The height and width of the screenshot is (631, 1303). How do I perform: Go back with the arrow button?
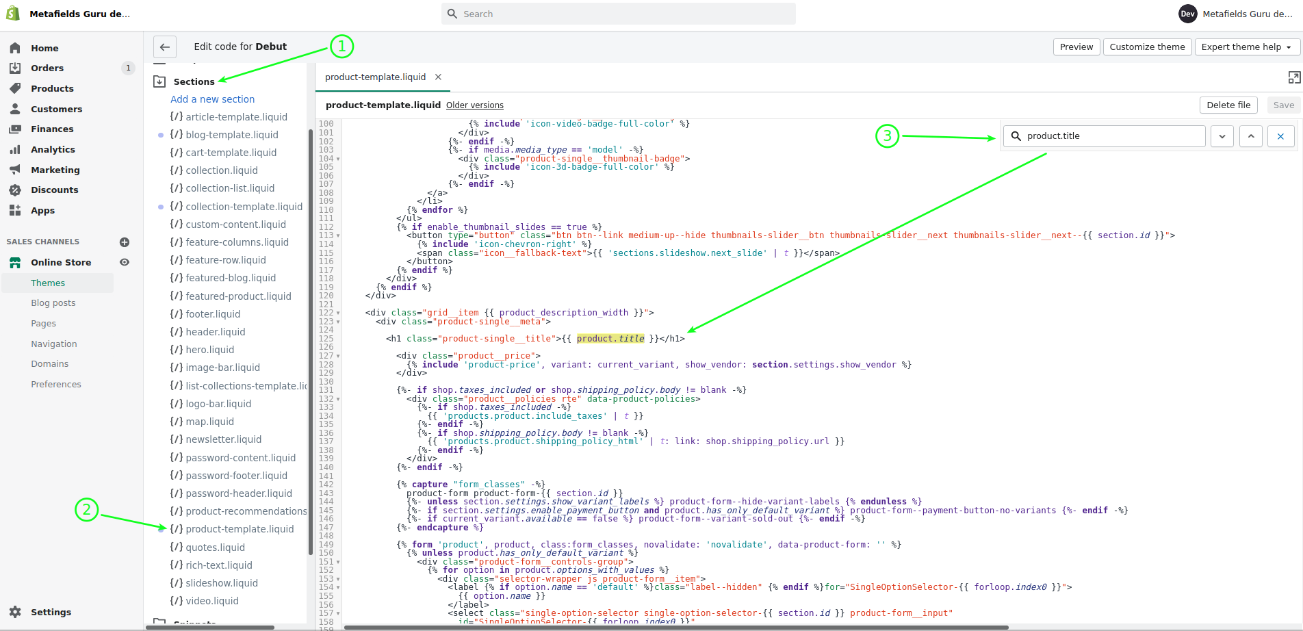(x=165, y=47)
